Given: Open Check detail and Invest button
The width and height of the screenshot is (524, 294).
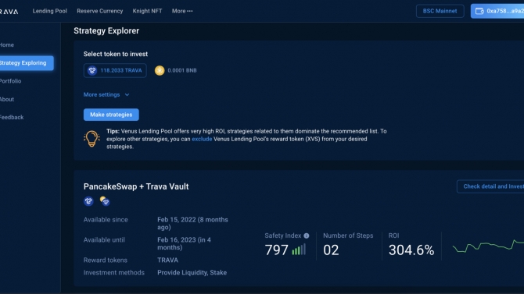Looking at the screenshot, I should [x=490, y=186].
